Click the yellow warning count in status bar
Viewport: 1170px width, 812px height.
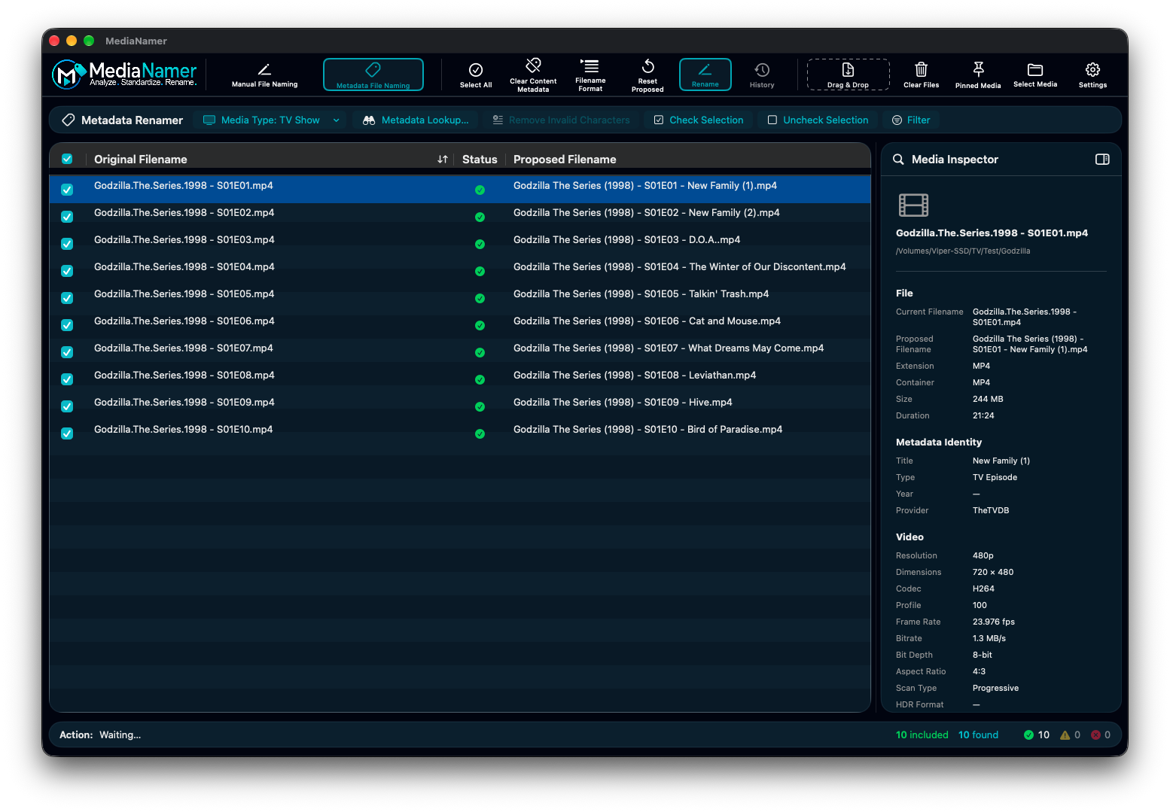1070,734
